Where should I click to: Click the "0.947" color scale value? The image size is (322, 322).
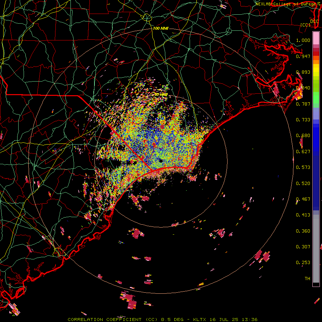[x=303, y=56]
